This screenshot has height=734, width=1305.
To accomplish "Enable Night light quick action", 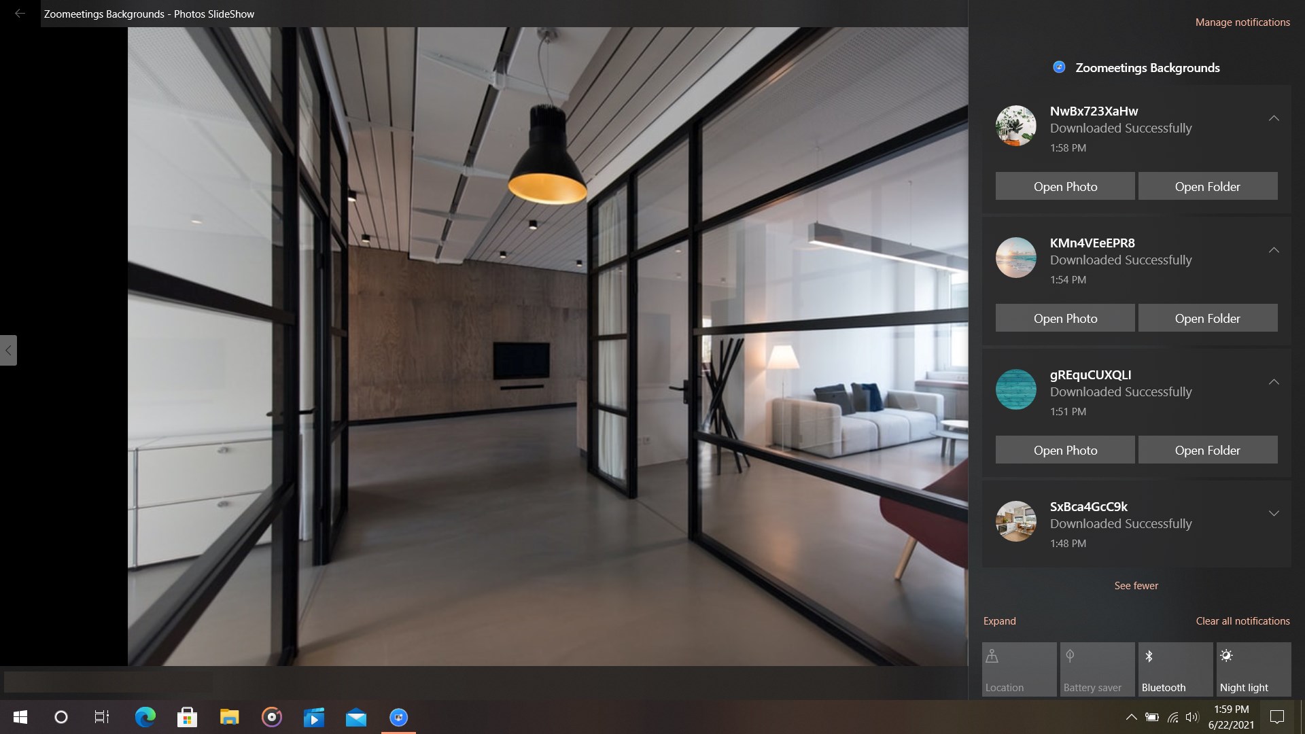I will click(1253, 669).
